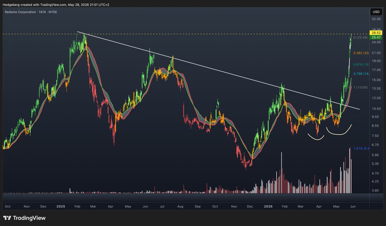Viewport: 386px width, 226px height.
Task: Click the 21.00 price axis value
Action: 376,53
